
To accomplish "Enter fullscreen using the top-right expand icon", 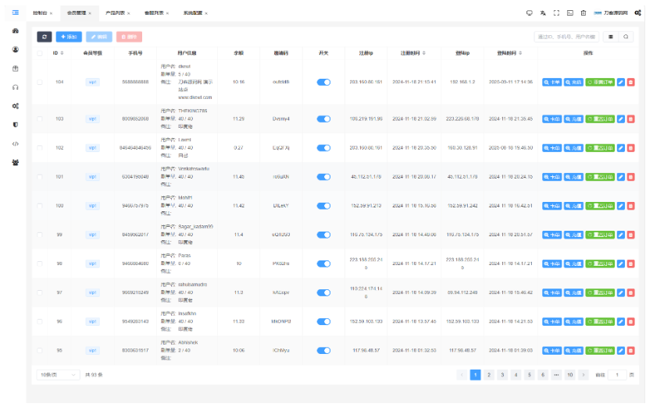I will tap(556, 13).
